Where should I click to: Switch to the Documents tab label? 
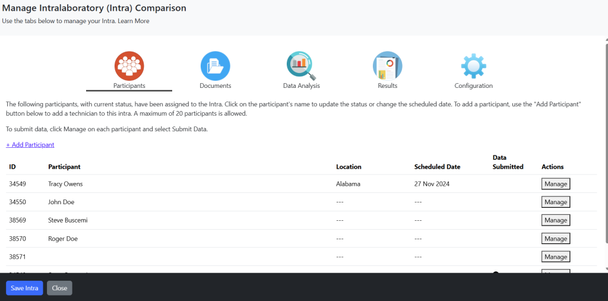pyautogui.click(x=215, y=85)
